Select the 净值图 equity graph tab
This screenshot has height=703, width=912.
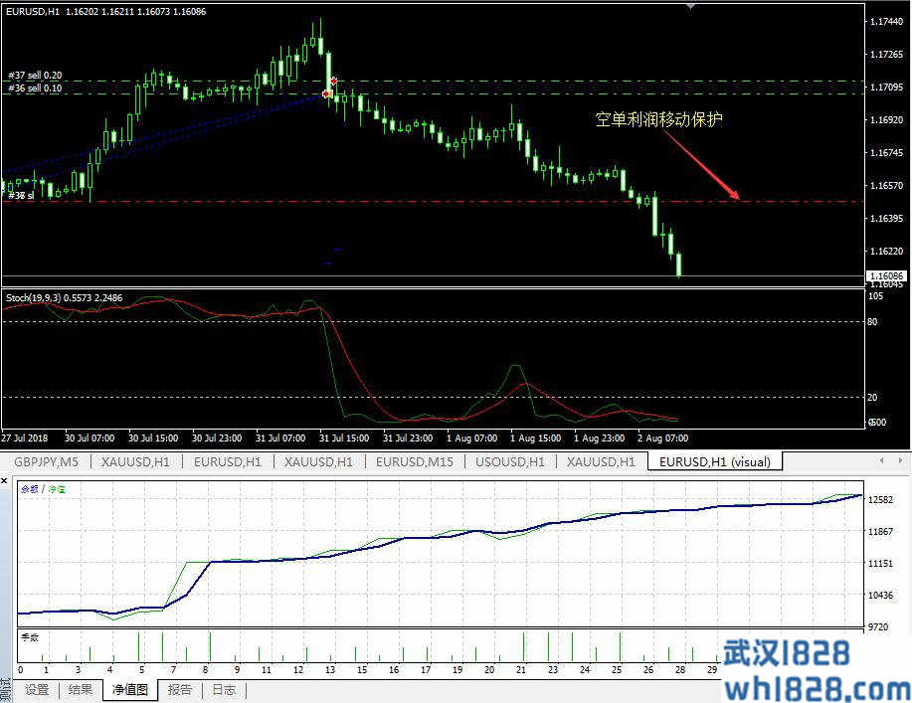pyautogui.click(x=129, y=690)
